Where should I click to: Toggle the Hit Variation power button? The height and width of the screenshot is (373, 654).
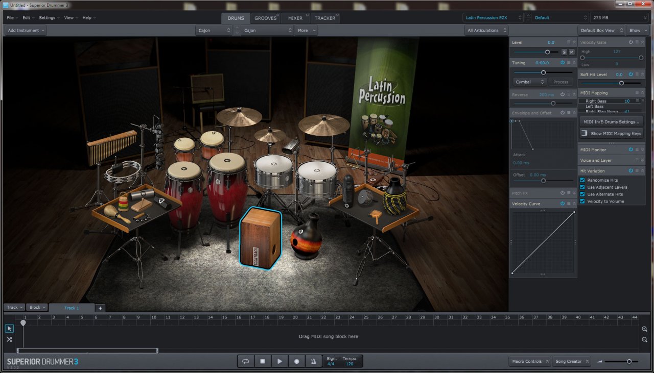click(x=630, y=171)
